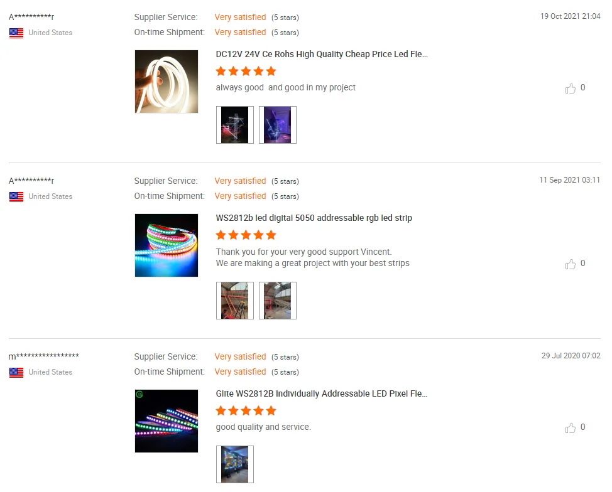Image resolution: width=612 pixels, height=492 pixels.
Task: View second warehouse photo in the second review
Action: click(278, 301)
